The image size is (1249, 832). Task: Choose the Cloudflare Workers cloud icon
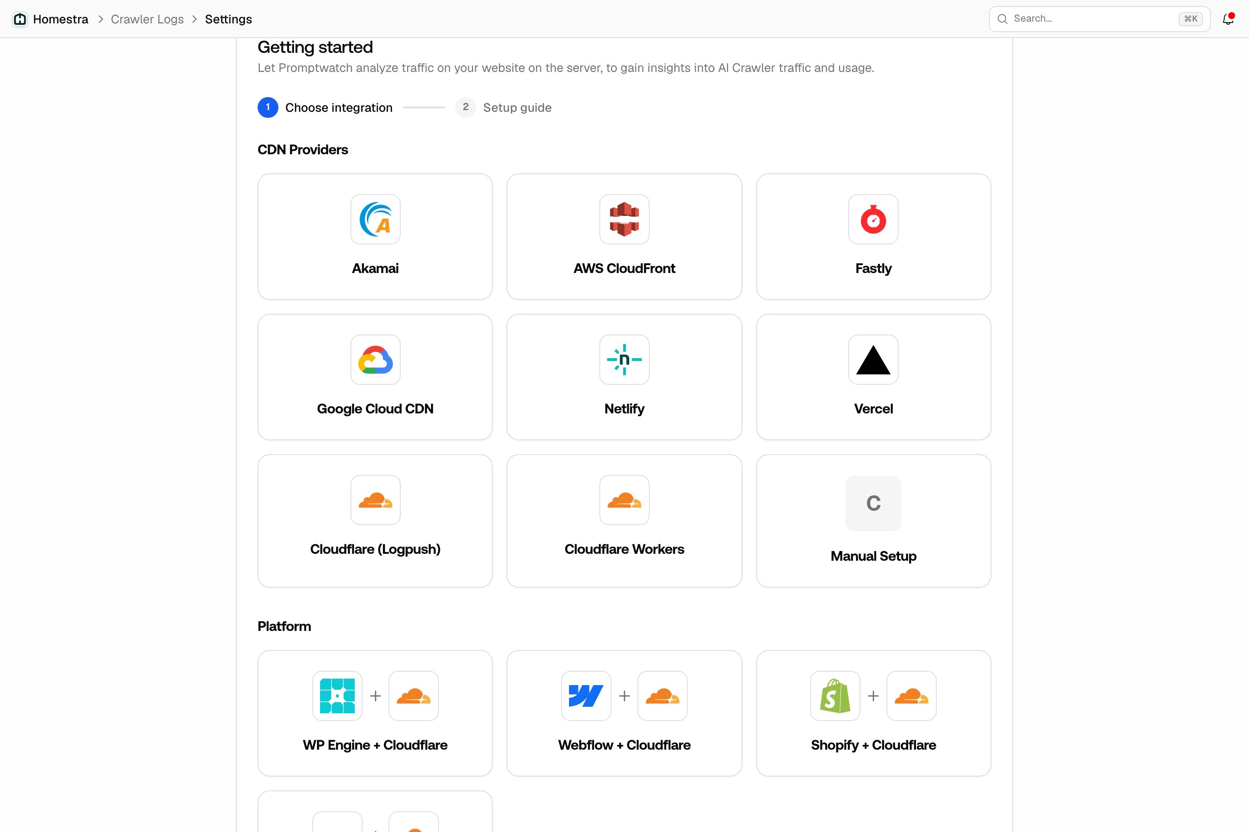[x=624, y=500]
